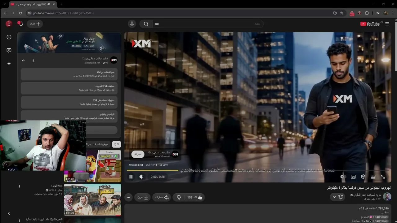
Task: Open the YouTube home logo
Action: (x=370, y=24)
